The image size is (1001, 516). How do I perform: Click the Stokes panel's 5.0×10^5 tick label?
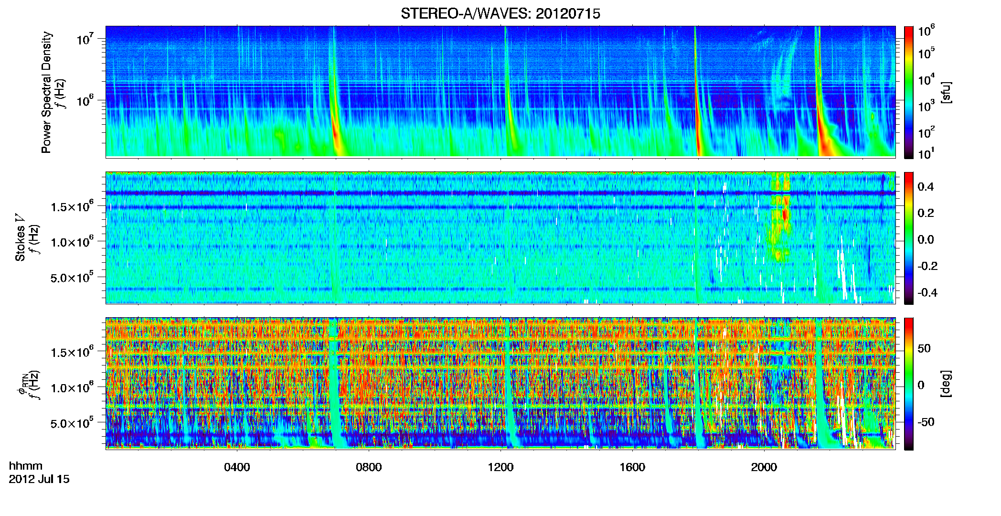pos(72,278)
